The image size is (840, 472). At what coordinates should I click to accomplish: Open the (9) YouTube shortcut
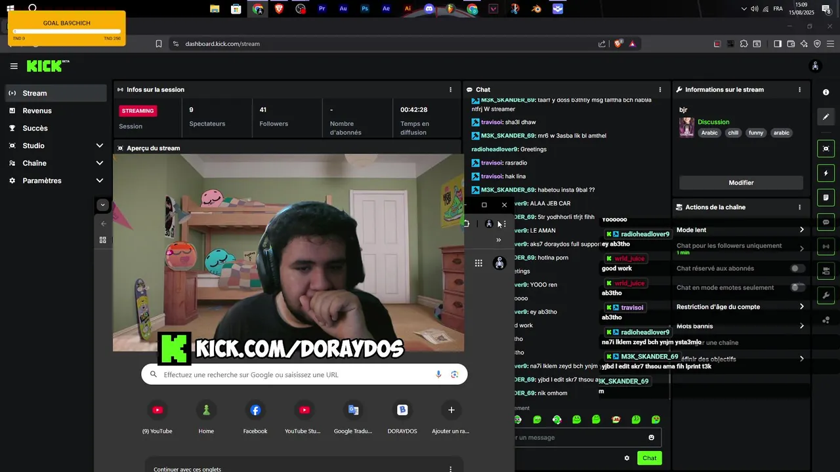[157, 418]
